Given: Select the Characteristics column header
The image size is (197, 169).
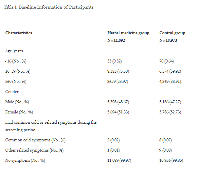Looking at the screenshot, I should [19, 33].
